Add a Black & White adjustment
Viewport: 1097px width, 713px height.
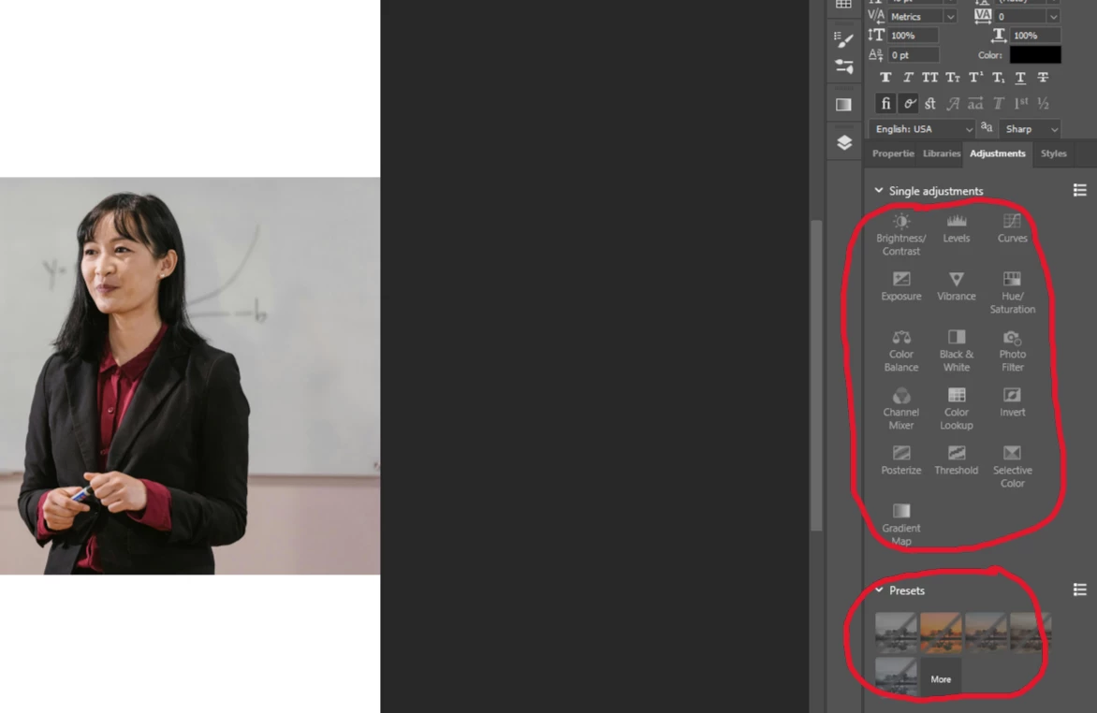[957, 351]
